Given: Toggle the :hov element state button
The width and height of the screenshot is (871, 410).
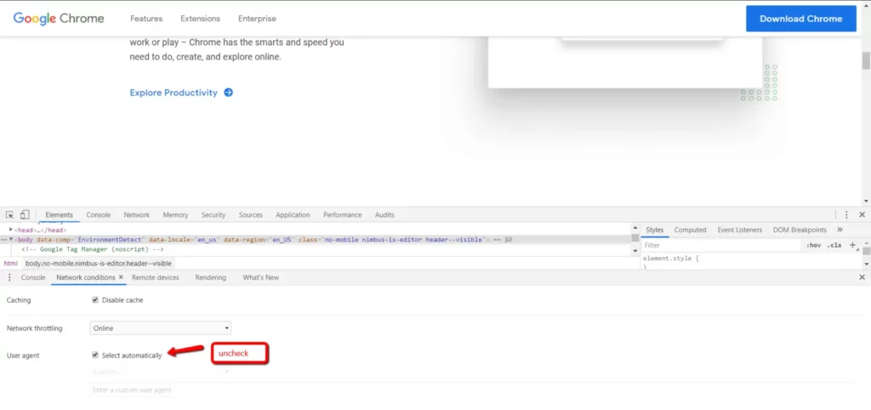Looking at the screenshot, I should click(x=814, y=245).
